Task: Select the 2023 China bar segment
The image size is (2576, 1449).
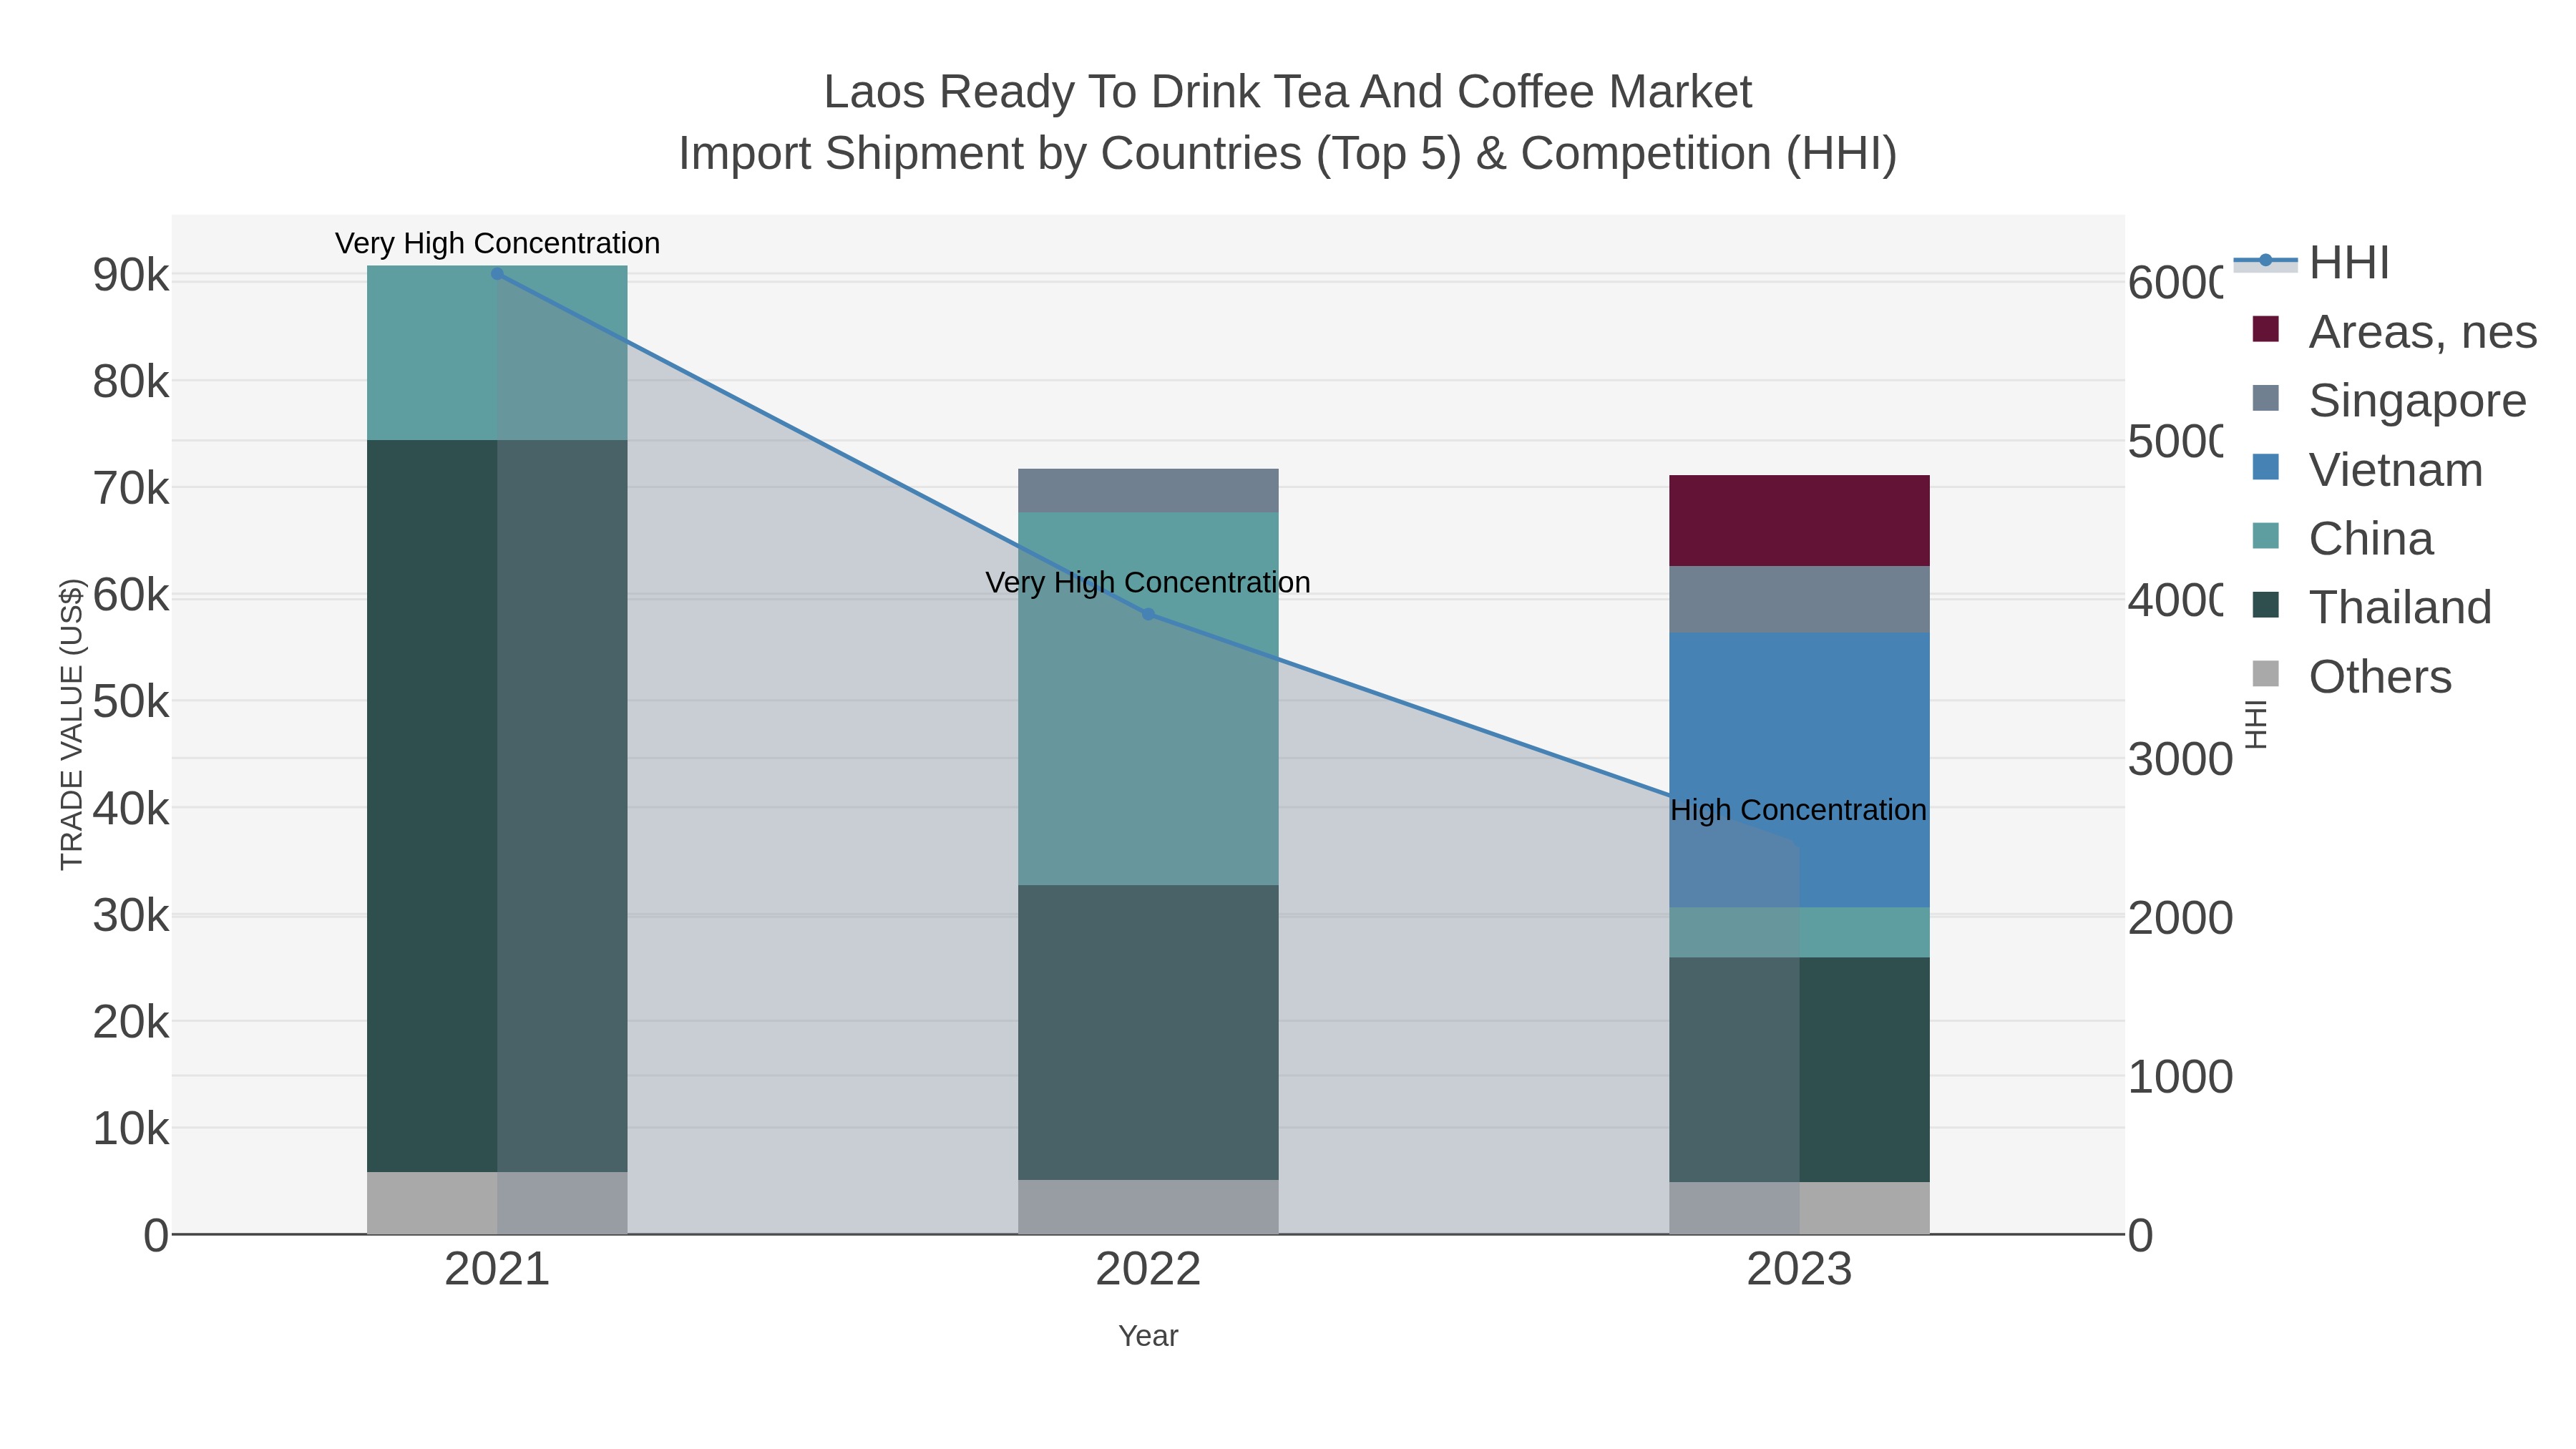Action: [x=1799, y=932]
